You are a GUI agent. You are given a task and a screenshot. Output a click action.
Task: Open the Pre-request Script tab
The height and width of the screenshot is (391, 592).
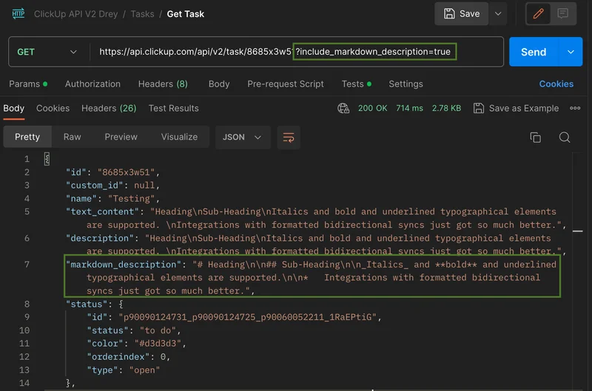point(286,84)
